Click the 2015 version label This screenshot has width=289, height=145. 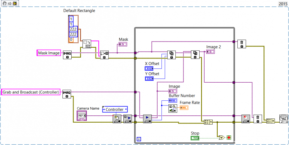click(x=283, y=4)
